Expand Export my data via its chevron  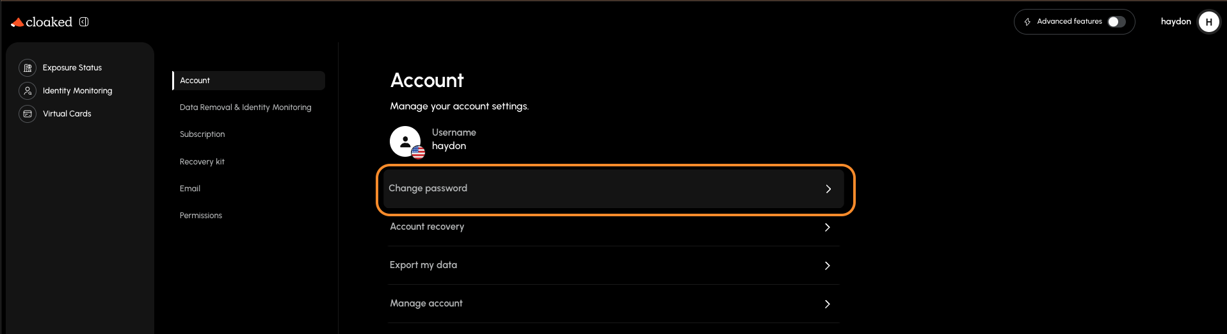(827, 266)
